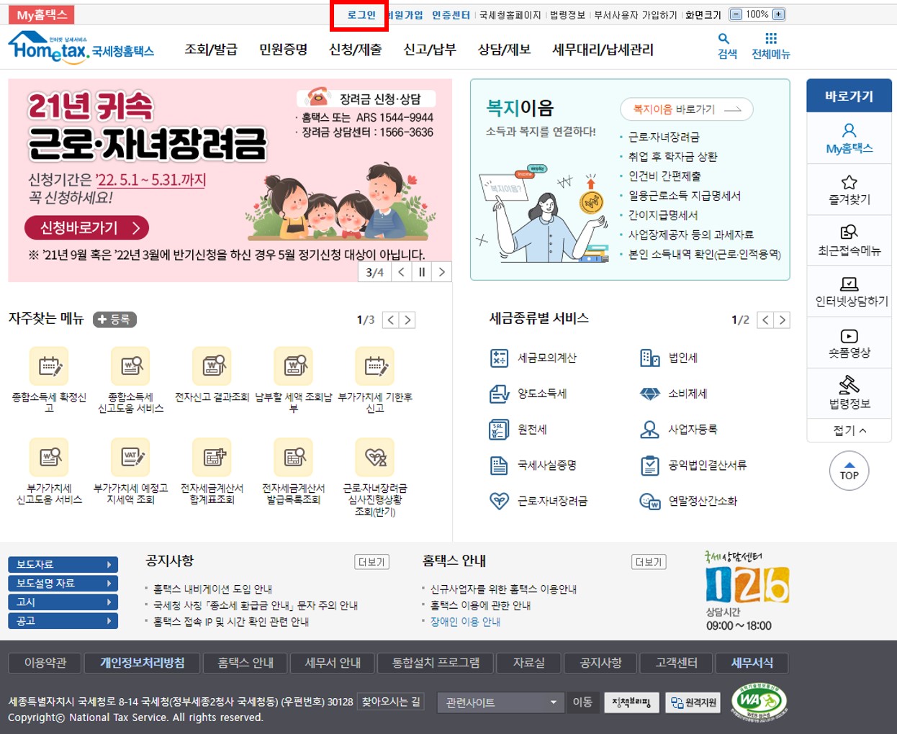The width and height of the screenshot is (897, 734).
Task: Go to previous 세금종류별 서비스 page
Action: click(x=765, y=320)
